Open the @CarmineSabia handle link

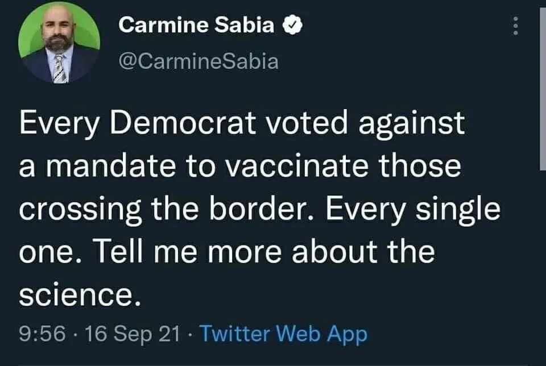coord(198,61)
